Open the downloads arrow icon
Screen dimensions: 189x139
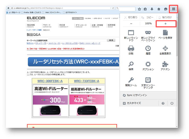coord(152,9)
